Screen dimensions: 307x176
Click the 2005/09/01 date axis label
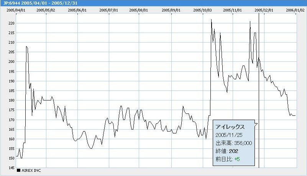(x=171, y=10)
